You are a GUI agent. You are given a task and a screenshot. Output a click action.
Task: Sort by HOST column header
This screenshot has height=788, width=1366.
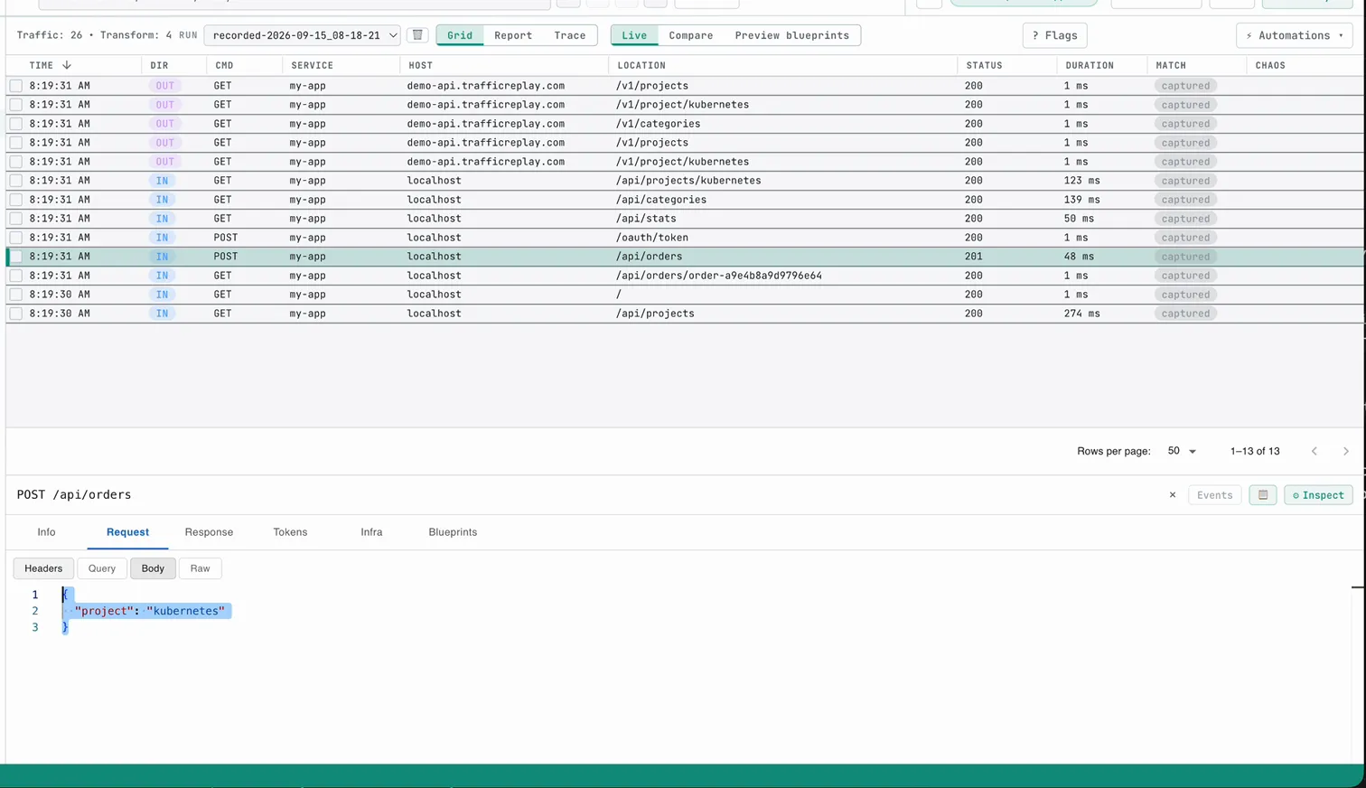point(420,65)
